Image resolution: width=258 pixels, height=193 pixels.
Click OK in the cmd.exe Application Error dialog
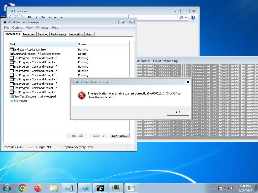click(178, 112)
